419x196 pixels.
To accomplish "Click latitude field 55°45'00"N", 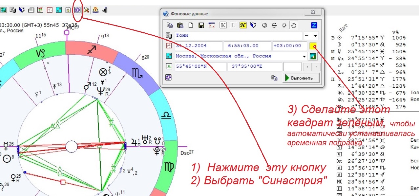I will 200,67.
